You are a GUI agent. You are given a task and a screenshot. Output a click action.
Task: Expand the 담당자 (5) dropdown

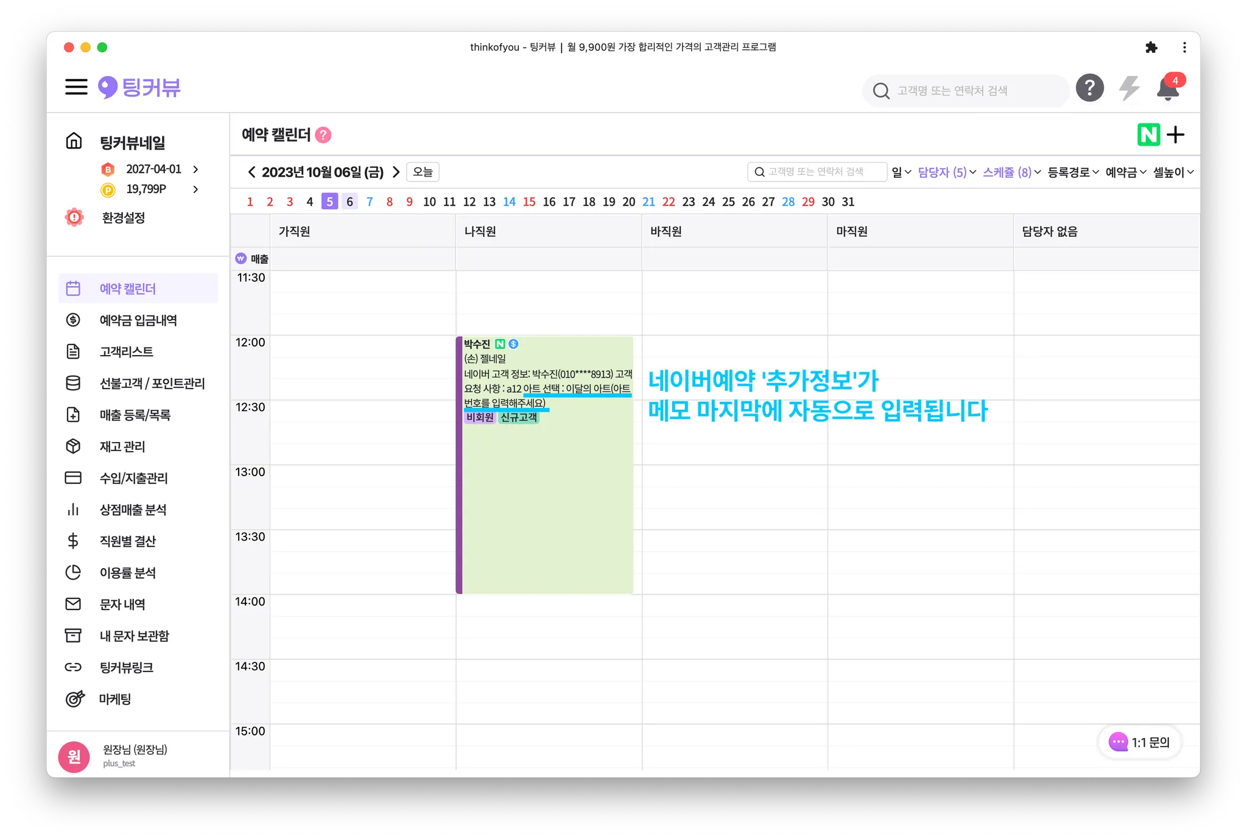coord(946,172)
